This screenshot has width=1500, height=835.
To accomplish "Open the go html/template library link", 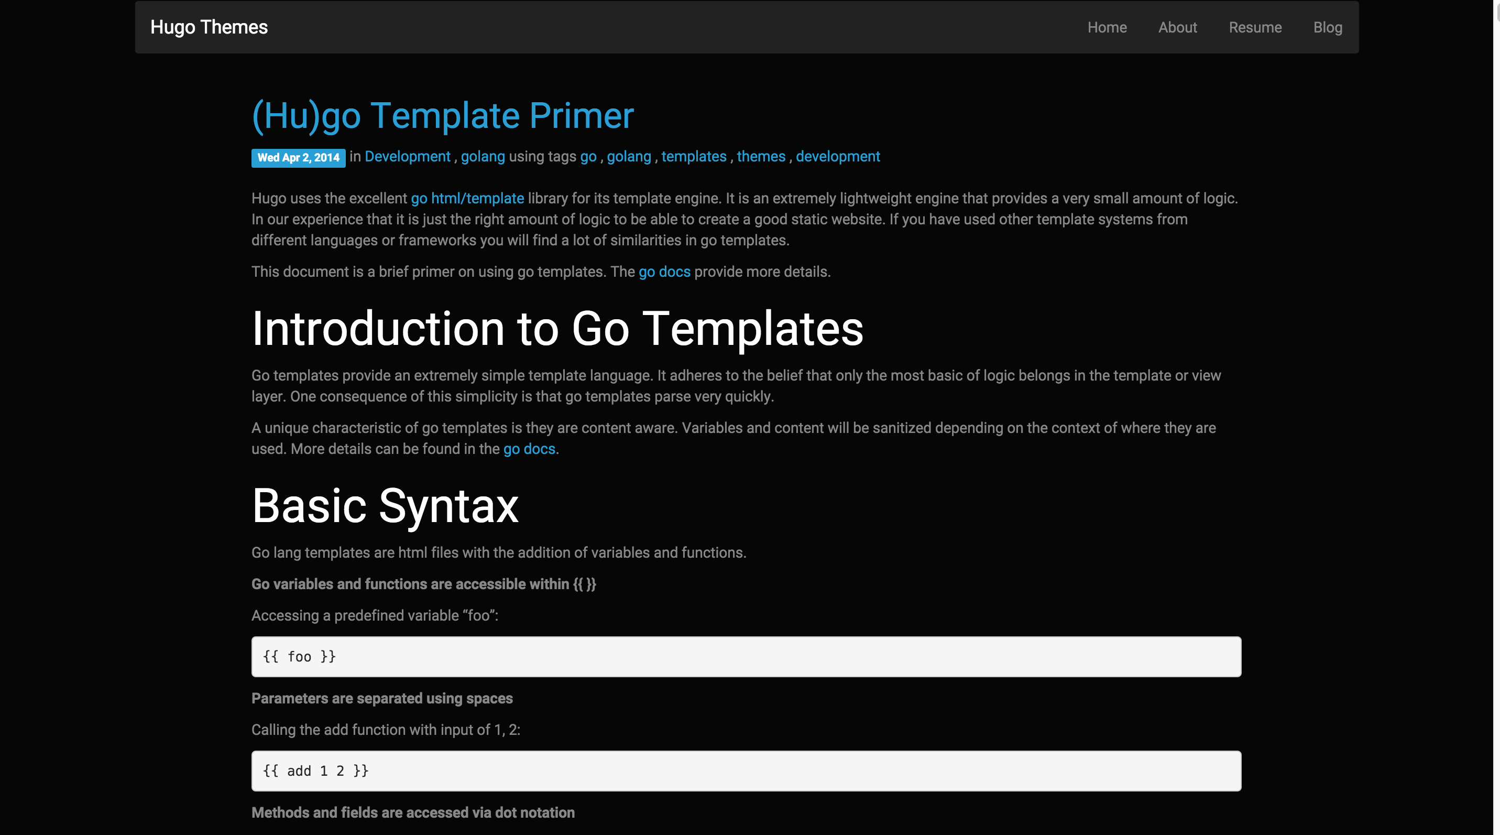I will pyautogui.click(x=467, y=199).
